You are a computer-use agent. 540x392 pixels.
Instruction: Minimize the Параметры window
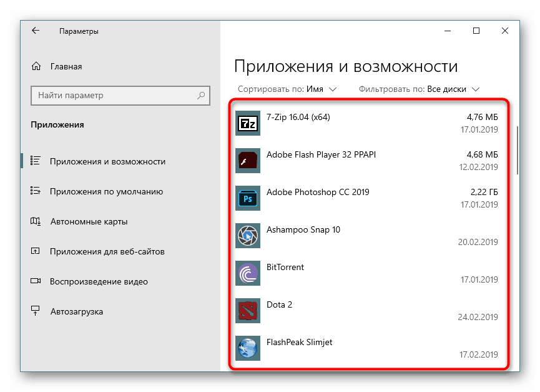pyautogui.click(x=448, y=31)
